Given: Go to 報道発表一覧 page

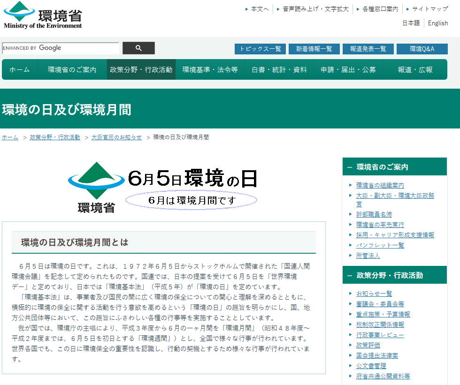Looking at the screenshot, I should 368,49.
